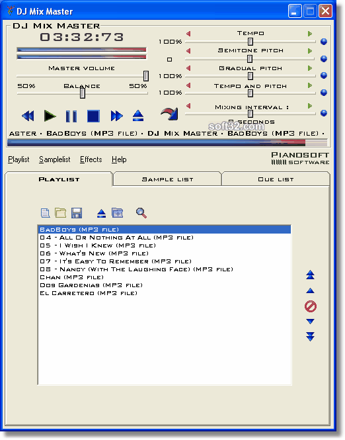
Task: Decrease Mixing interval with red arrow
Action: tap(188, 106)
